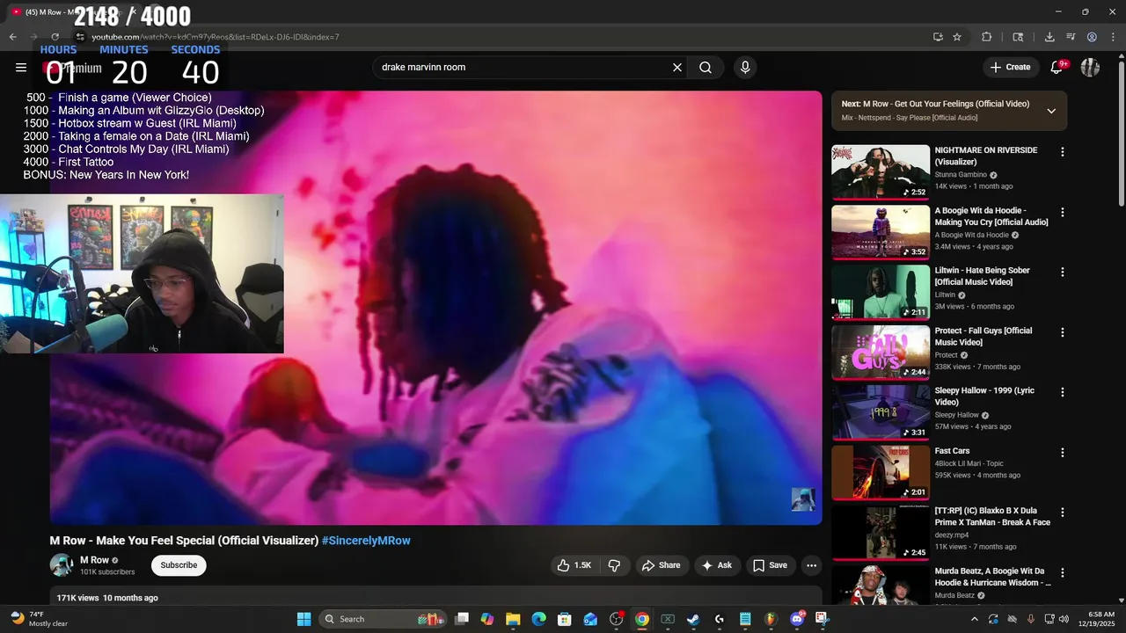Go back in browser history
This screenshot has width=1126, height=633.
coord(12,37)
